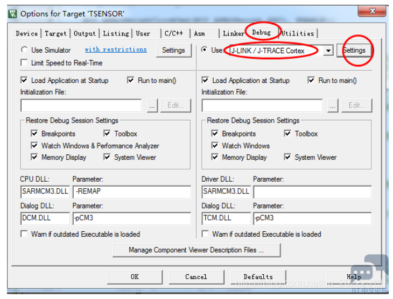Image resolution: width=393 pixels, height=299 pixels.
Task: Toggle simulator Load Application at Startup
Action: click(x=24, y=80)
